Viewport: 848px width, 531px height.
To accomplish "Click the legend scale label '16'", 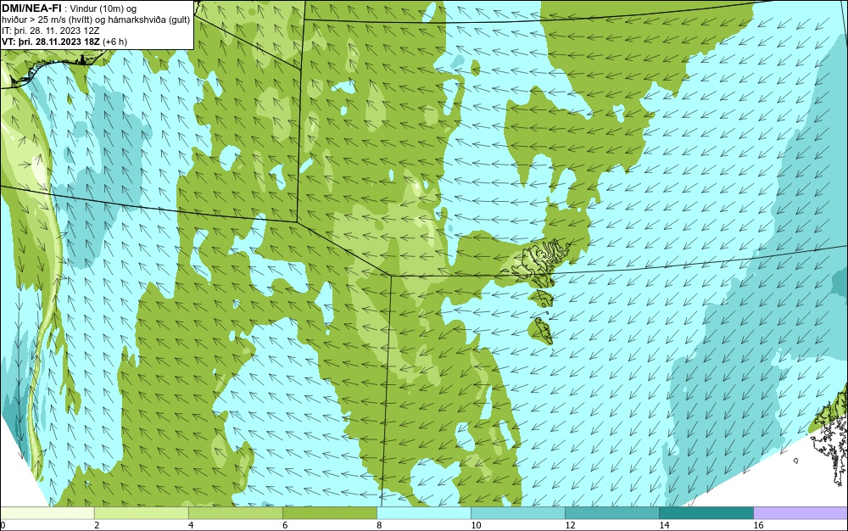I will [758, 526].
